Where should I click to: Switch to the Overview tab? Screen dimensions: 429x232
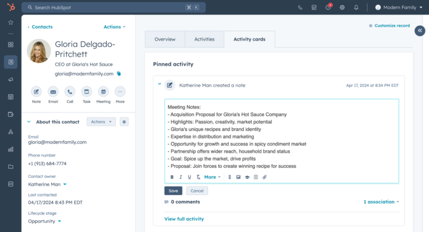click(x=165, y=39)
